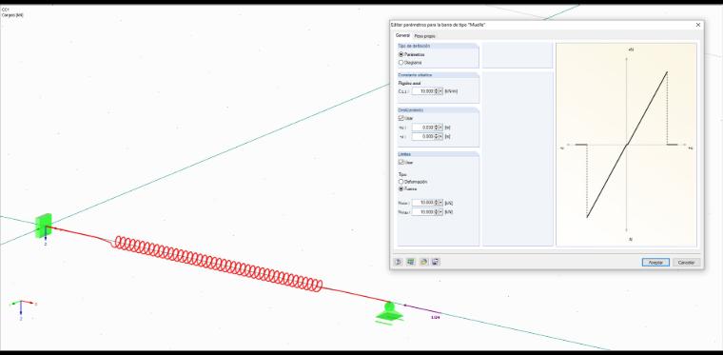Click the Cancelar button
The width and height of the screenshot is (723, 355).
click(686, 263)
